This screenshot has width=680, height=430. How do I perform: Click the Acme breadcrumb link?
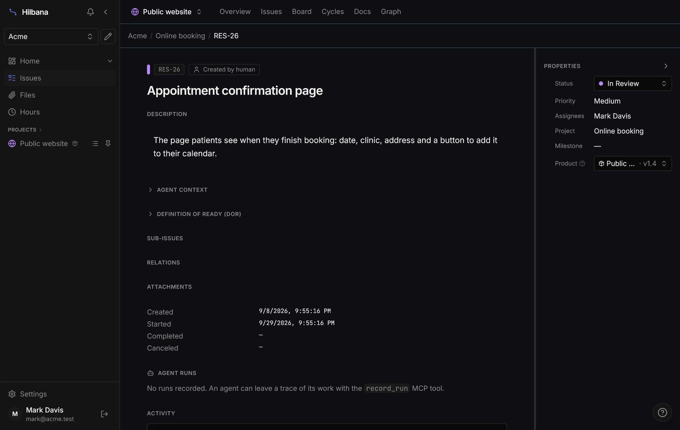pos(137,36)
